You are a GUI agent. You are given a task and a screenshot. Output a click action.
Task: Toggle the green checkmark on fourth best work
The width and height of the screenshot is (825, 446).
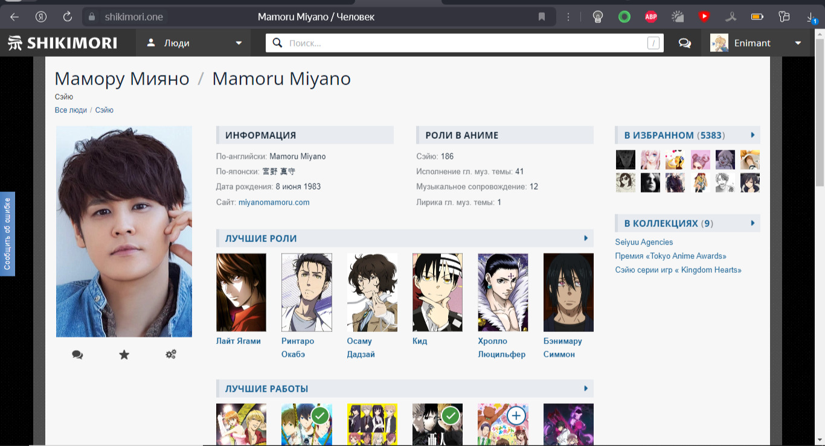pos(451,415)
